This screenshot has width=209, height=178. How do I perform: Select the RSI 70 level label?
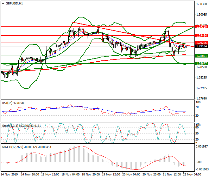tap(197, 107)
